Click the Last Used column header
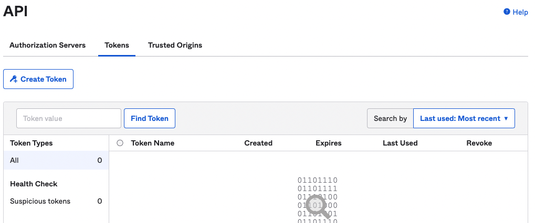Image resolution: width=535 pixels, height=223 pixels. (400, 143)
